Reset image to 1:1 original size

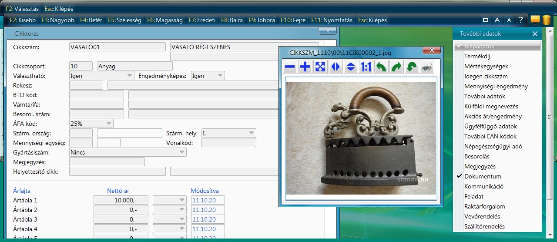pos(366,67)
